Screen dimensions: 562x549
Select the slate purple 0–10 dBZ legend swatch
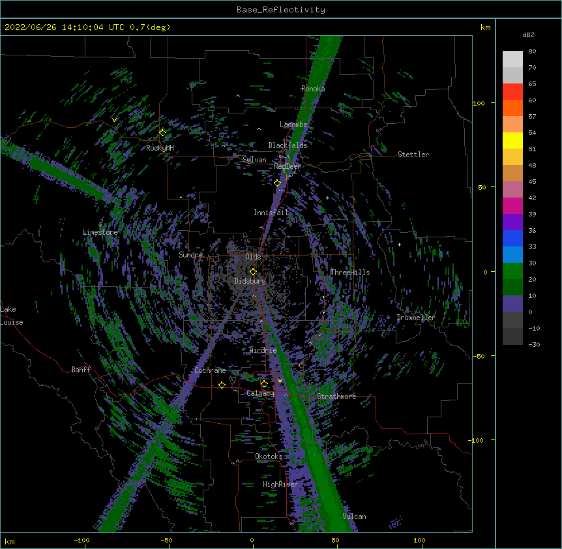click(512, 304)
